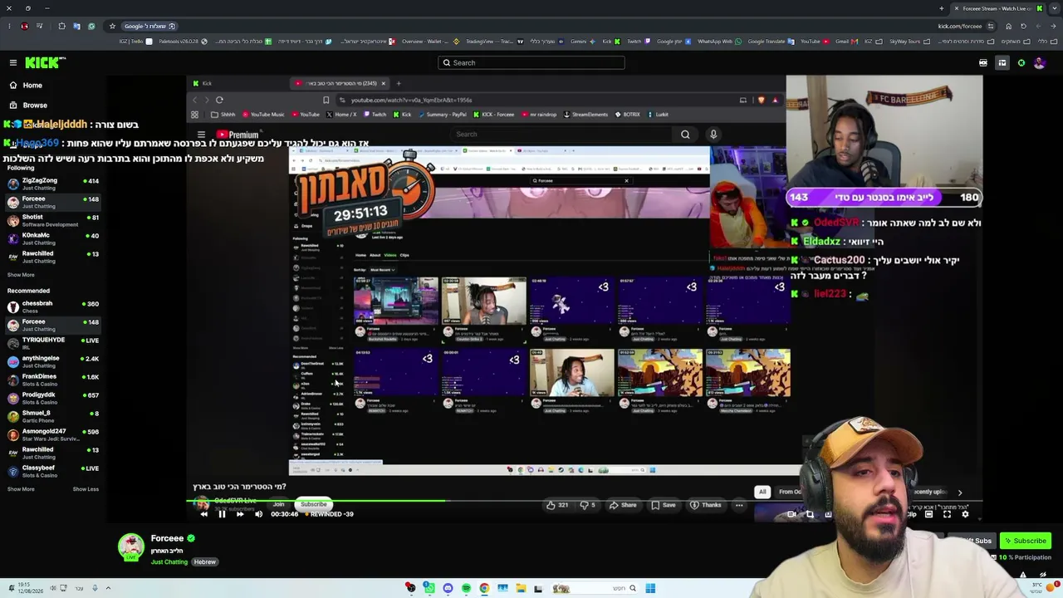Screen dimensions: 1063x598
Task: Click the leftmost Kick header icon beside panel toggle
Action: pos(983,62)
